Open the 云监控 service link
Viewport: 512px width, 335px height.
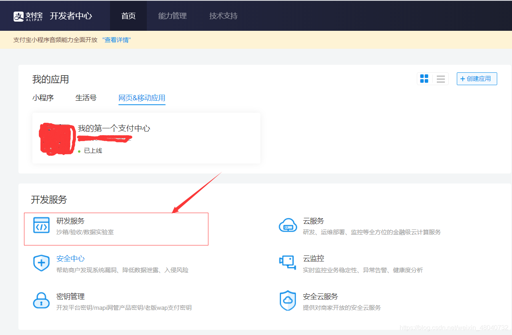tap(314, 259)
